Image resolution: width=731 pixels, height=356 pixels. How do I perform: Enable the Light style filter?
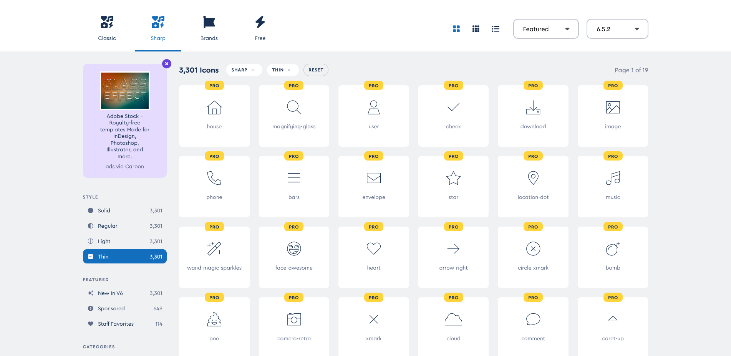pos(124,241)
